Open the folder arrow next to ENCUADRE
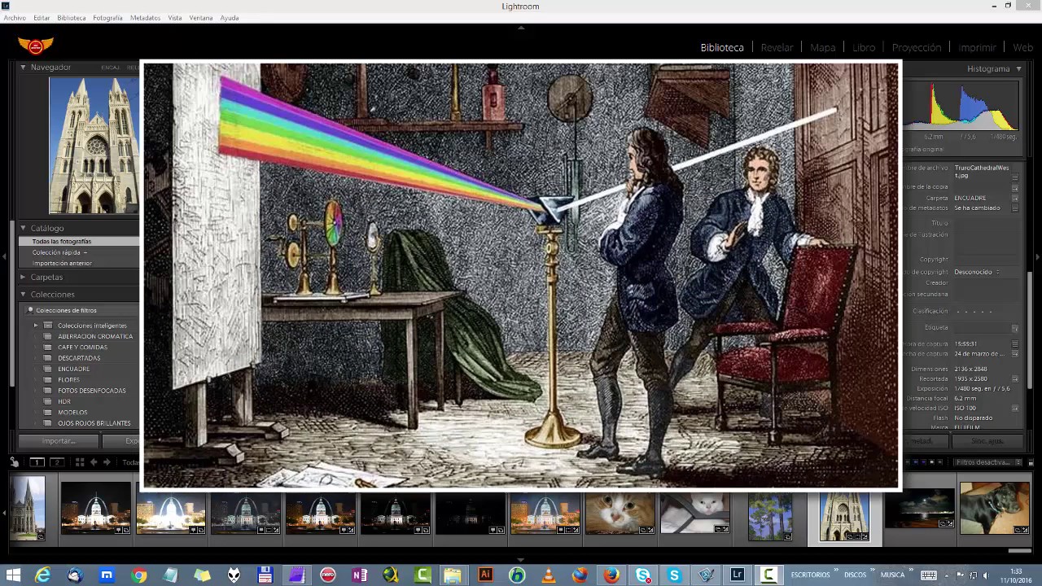 (x=1015, y=198)
